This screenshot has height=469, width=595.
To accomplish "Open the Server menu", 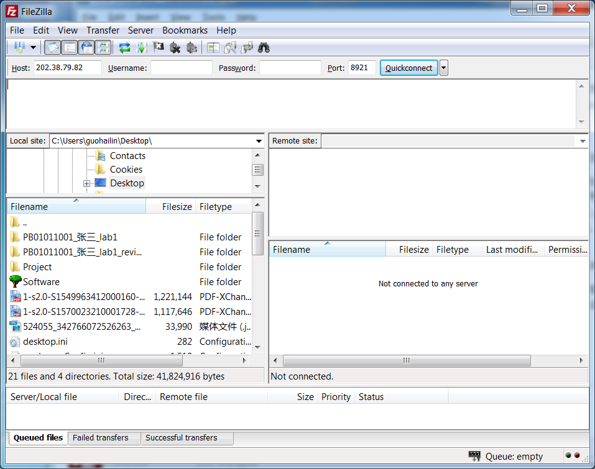I will (141, 30).
